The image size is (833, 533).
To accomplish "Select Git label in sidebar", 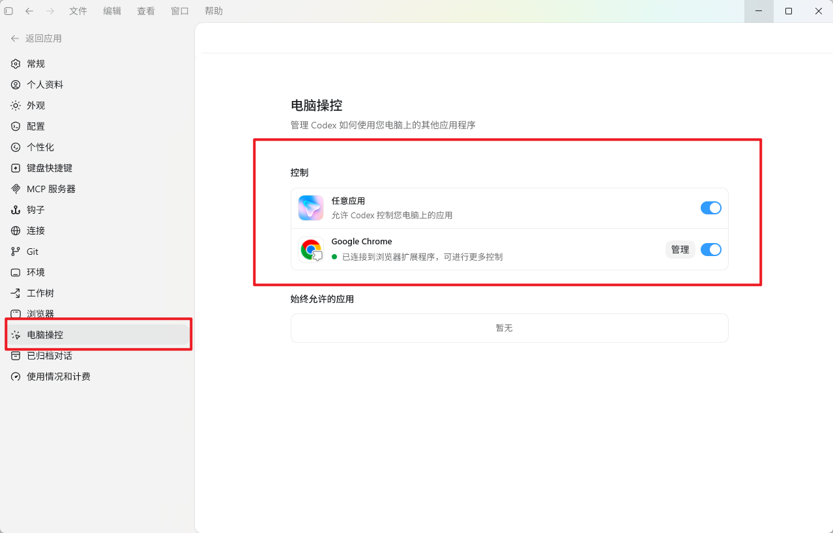I will [x=33, y=252].
